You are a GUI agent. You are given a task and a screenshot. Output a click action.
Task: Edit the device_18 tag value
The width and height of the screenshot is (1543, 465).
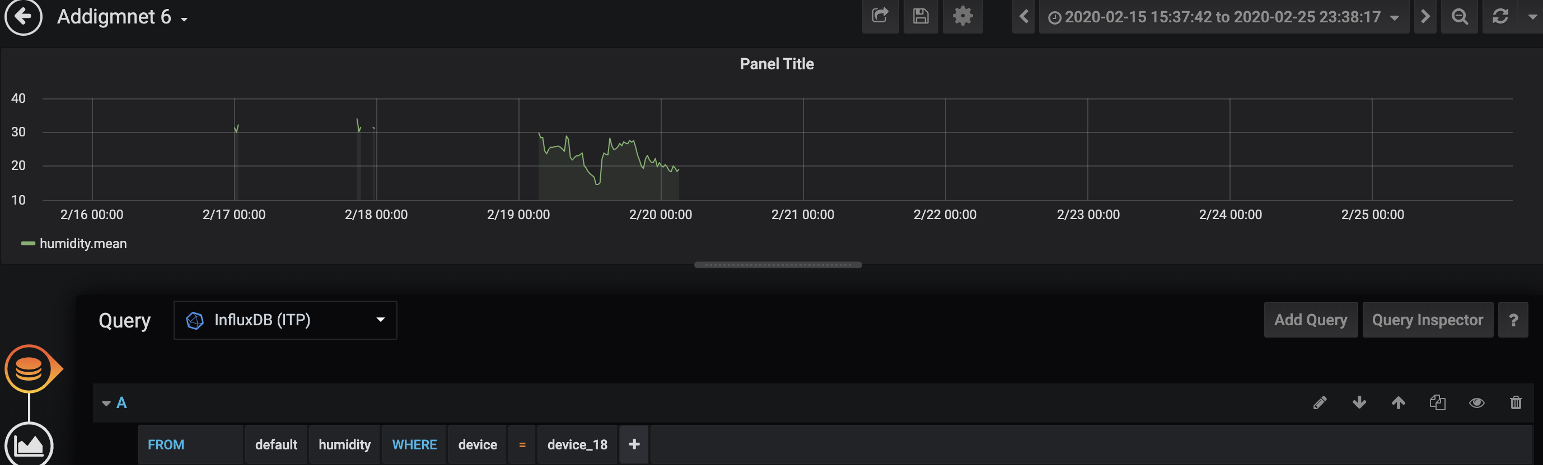tap(577, 445)
